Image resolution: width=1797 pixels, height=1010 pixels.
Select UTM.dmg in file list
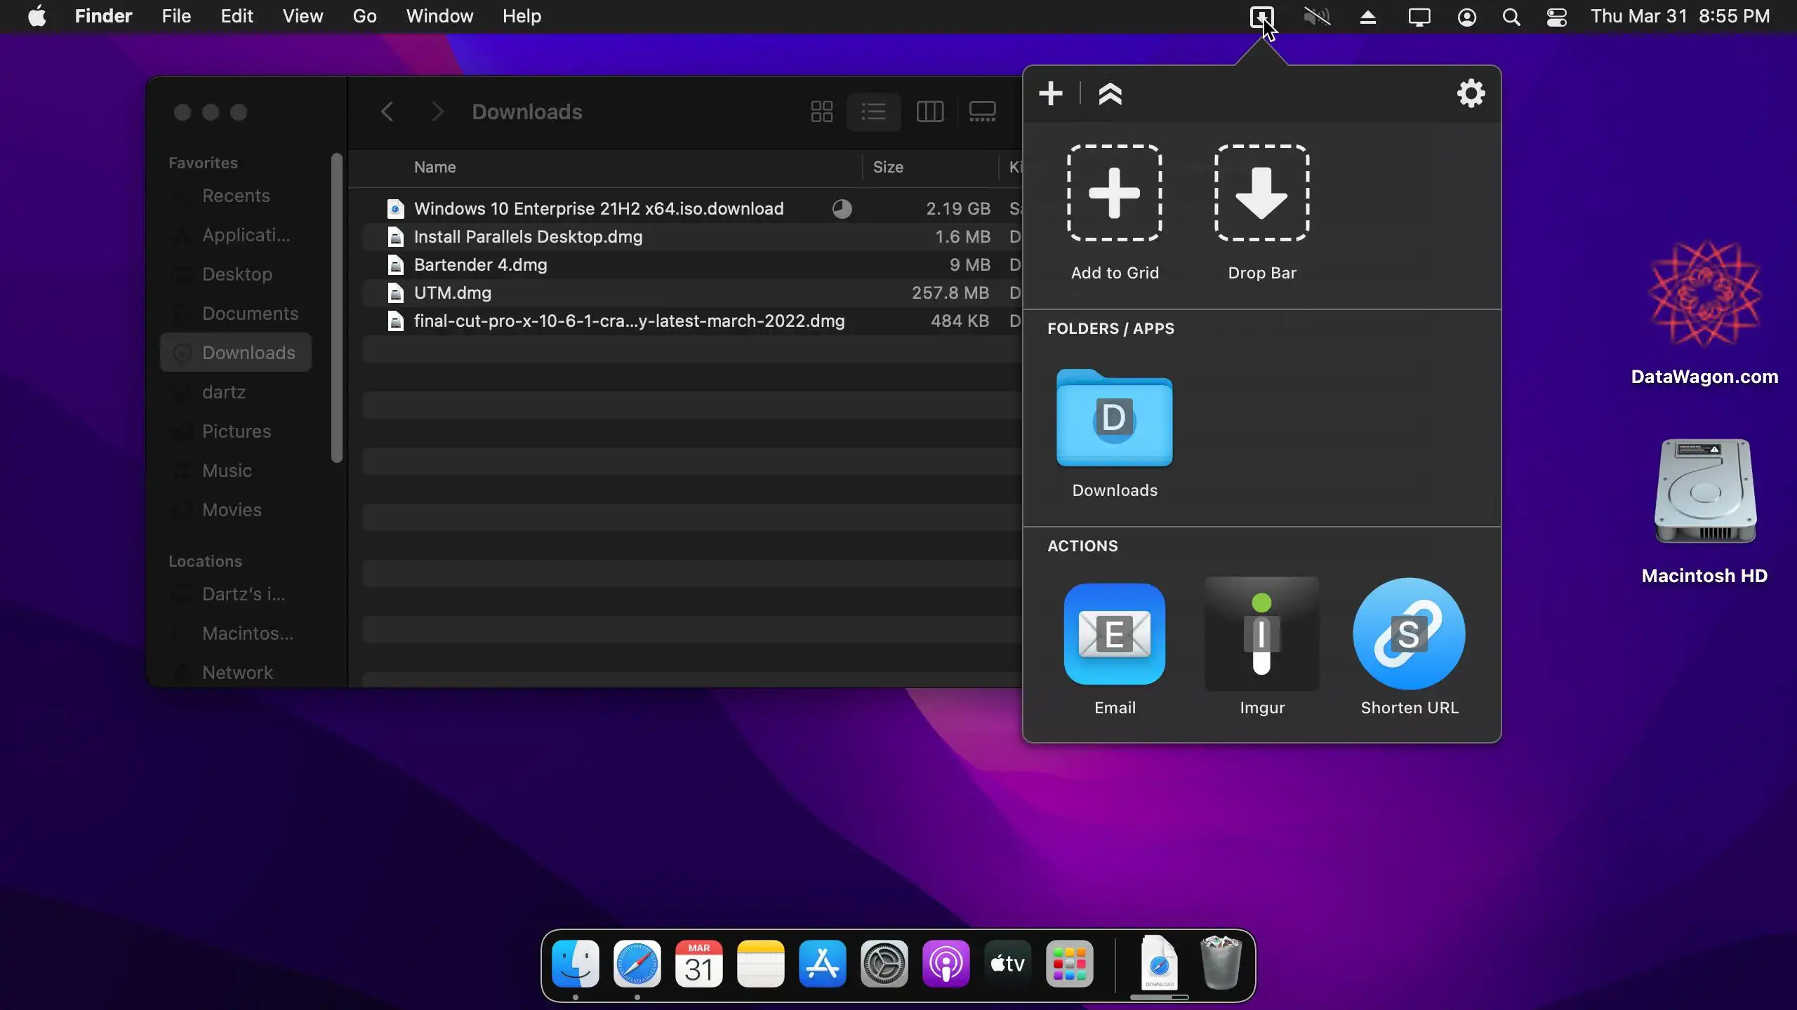tap(452, 293)
